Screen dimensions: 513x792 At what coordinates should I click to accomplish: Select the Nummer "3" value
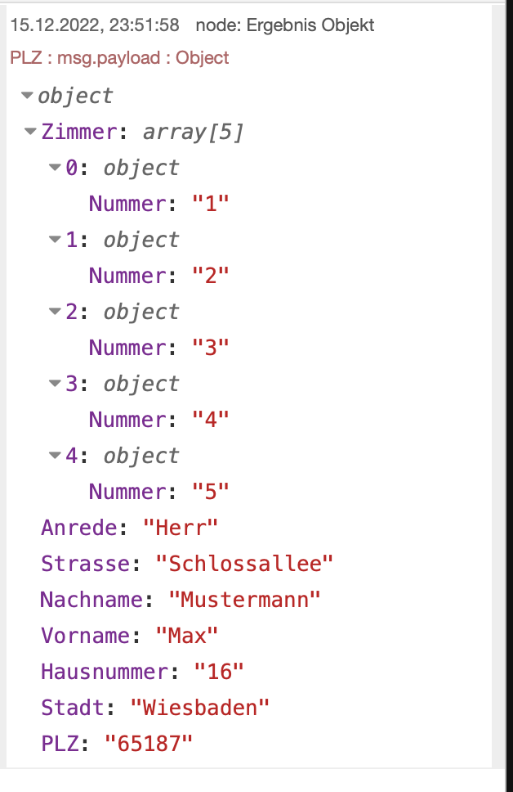point(211,348)
